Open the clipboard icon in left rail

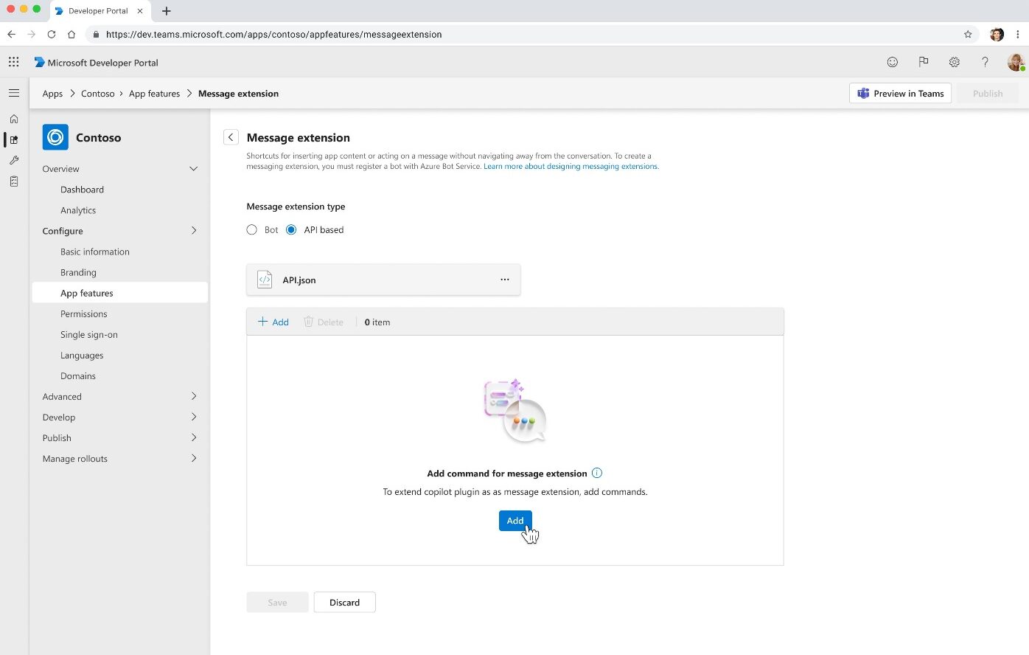pos(14,181)
